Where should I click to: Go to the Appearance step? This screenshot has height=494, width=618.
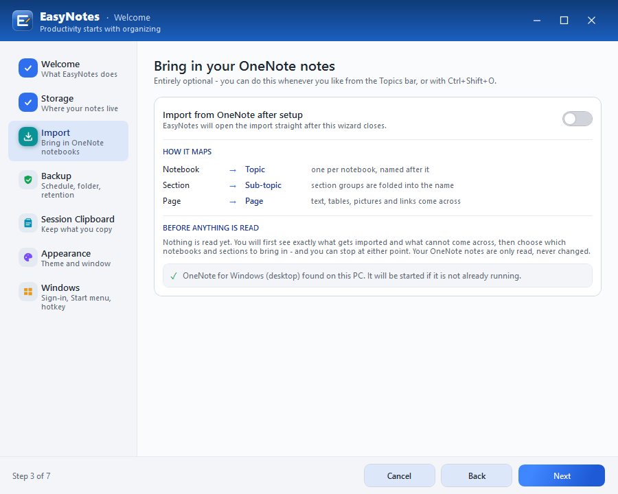68,258
